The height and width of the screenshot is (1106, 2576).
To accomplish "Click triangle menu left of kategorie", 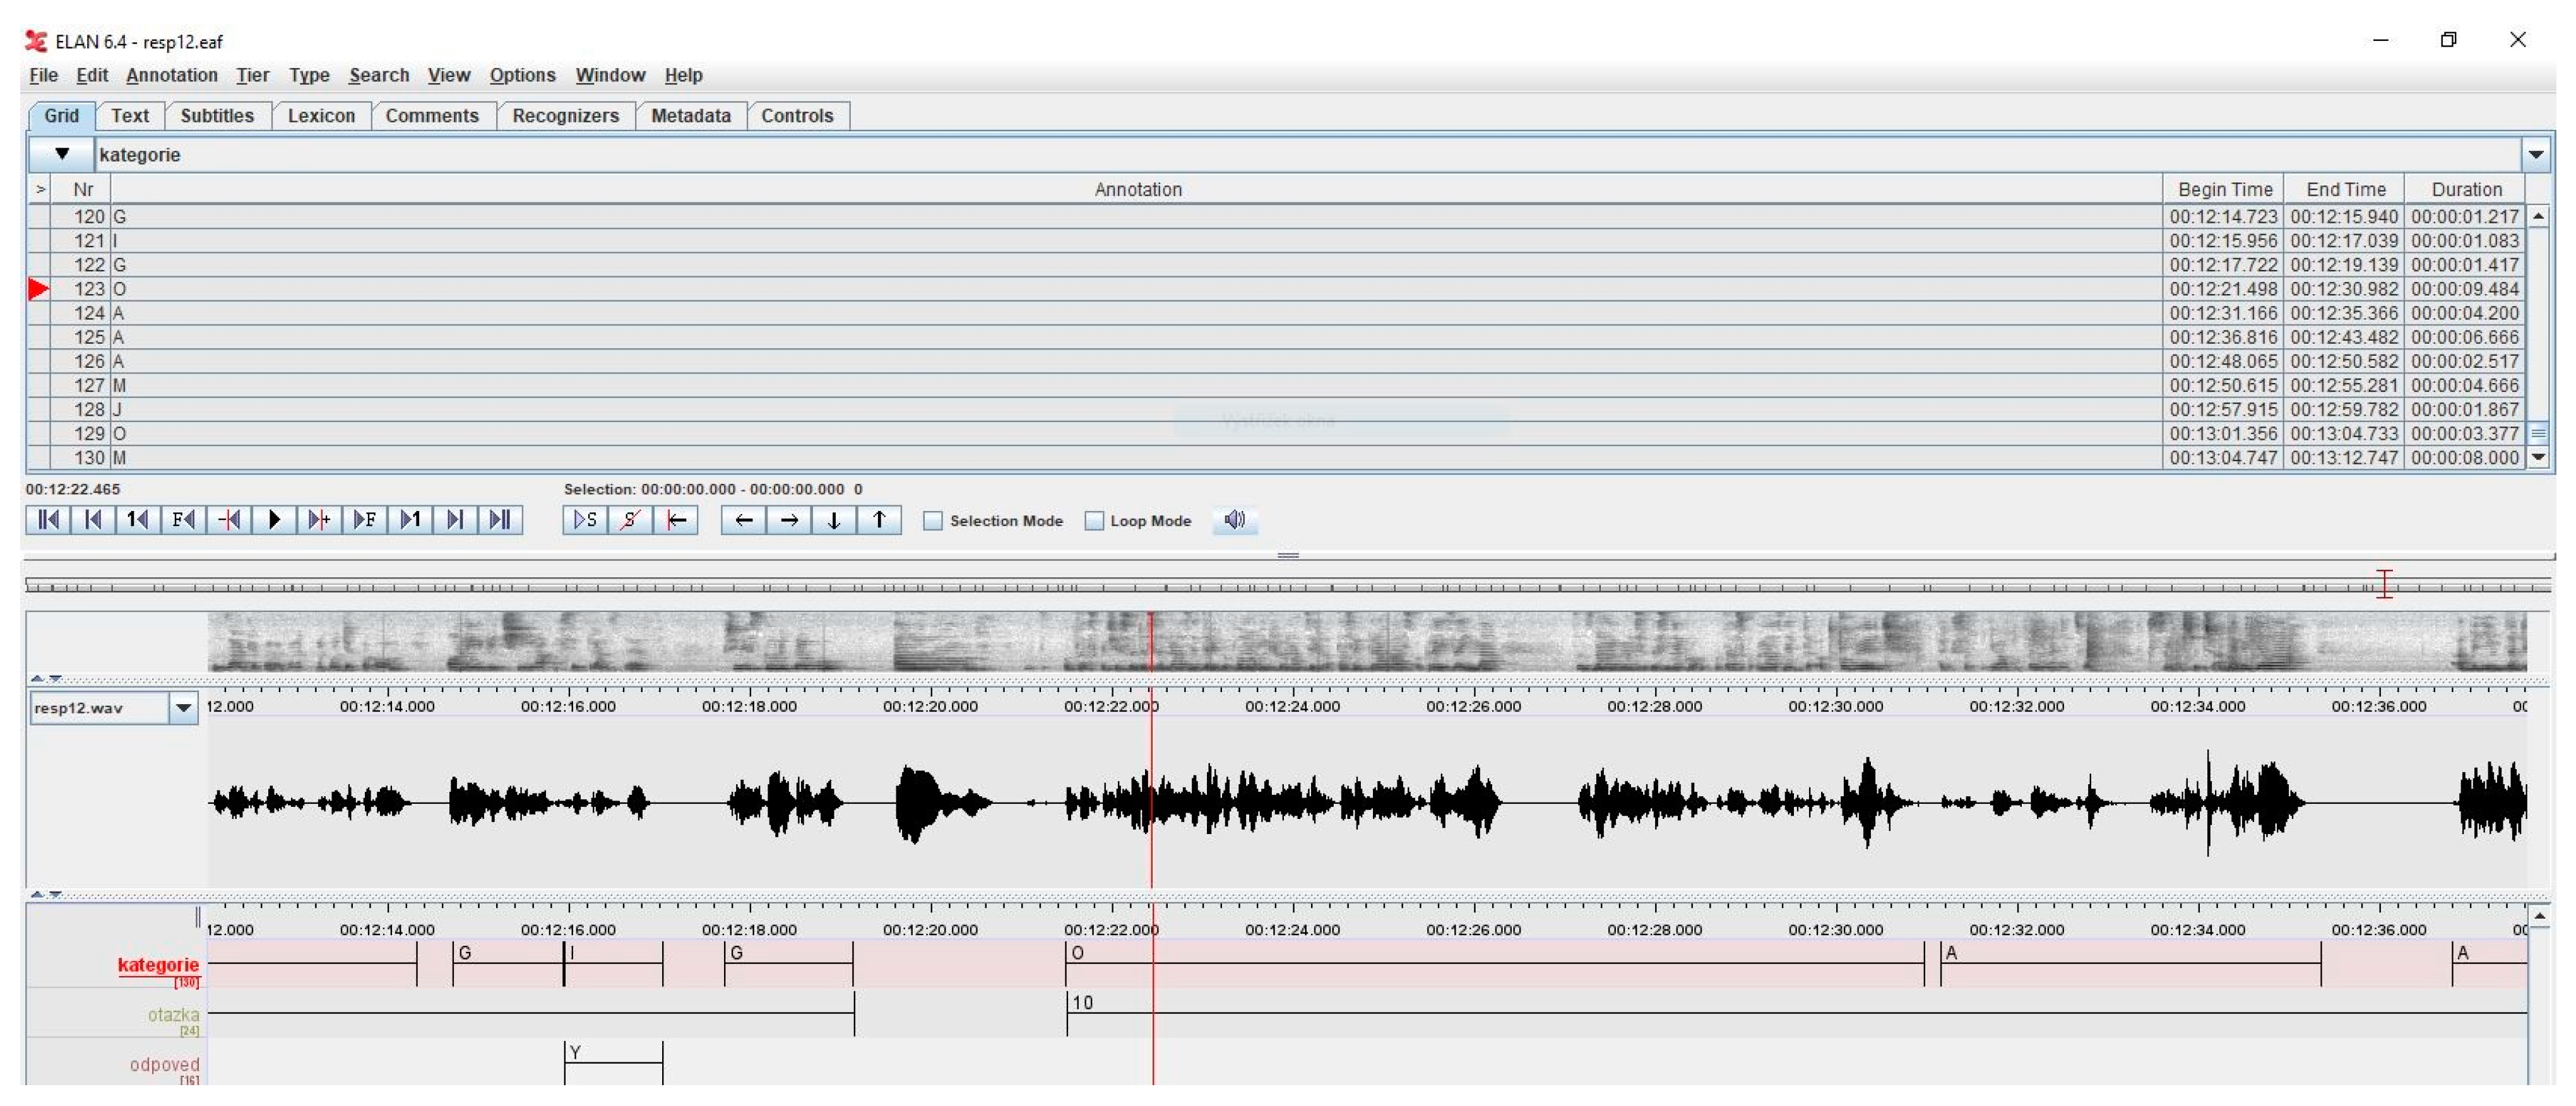I will (62, 155).
